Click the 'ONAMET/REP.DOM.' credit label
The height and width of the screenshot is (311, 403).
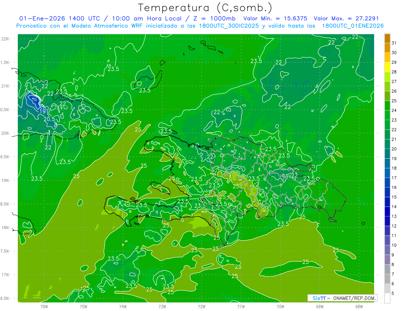tap(354, 298)
